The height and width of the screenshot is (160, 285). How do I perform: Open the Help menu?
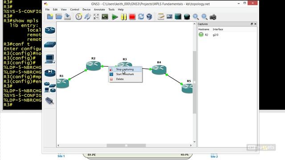(x=121, y=9)
